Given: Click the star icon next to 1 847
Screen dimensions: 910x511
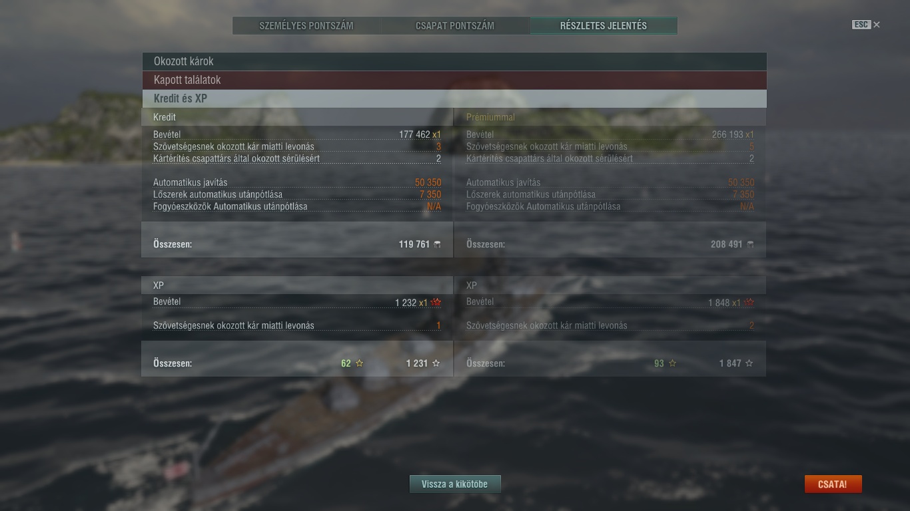Looking at the screenshot, I should (749, 363).
